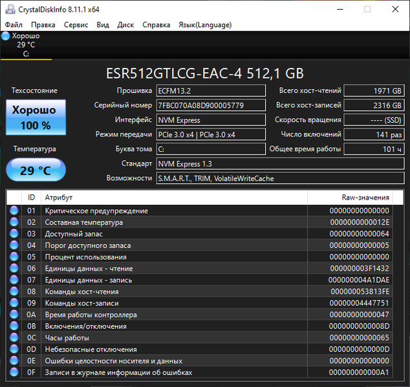Image resolution: width=410 pixels, height=387 pixels.
Task: Click status orb for Процент использования row
Action: point(14,257)
